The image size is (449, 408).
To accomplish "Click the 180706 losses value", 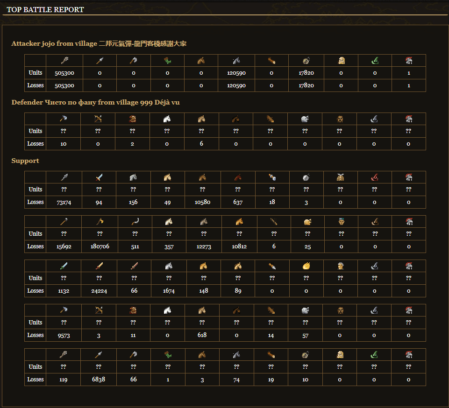I will point(100,246).
